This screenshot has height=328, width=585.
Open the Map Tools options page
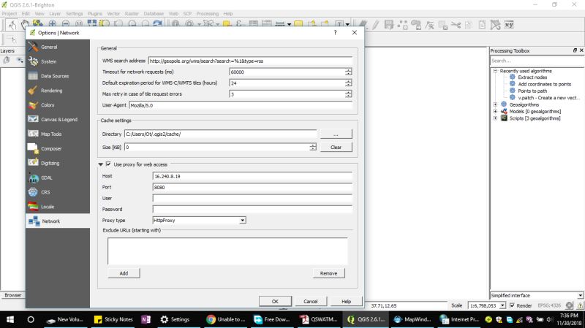58,134
